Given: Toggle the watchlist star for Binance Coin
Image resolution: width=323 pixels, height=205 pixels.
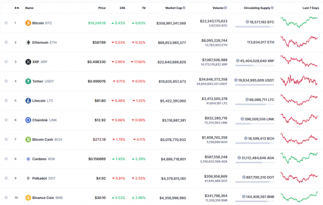Looking at the screenshot, I should [x=6, y=197].
